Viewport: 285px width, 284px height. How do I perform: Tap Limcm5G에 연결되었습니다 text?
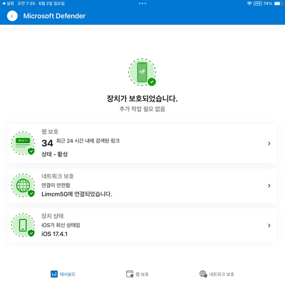[77, 194]
